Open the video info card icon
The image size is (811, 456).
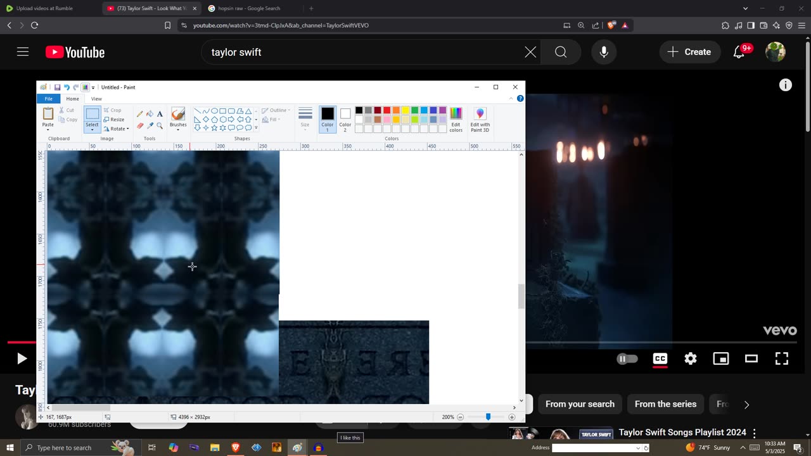pos(786,85)
